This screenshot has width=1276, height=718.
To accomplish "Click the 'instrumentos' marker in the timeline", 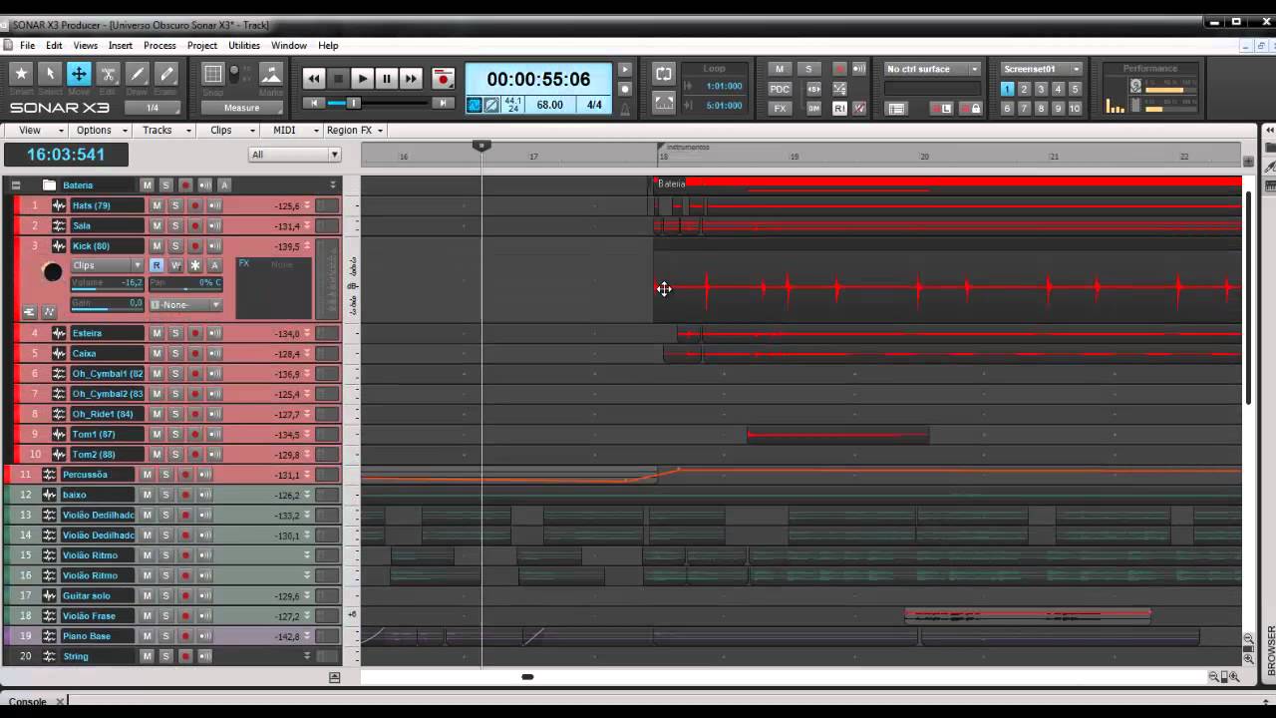I will 687,148.
